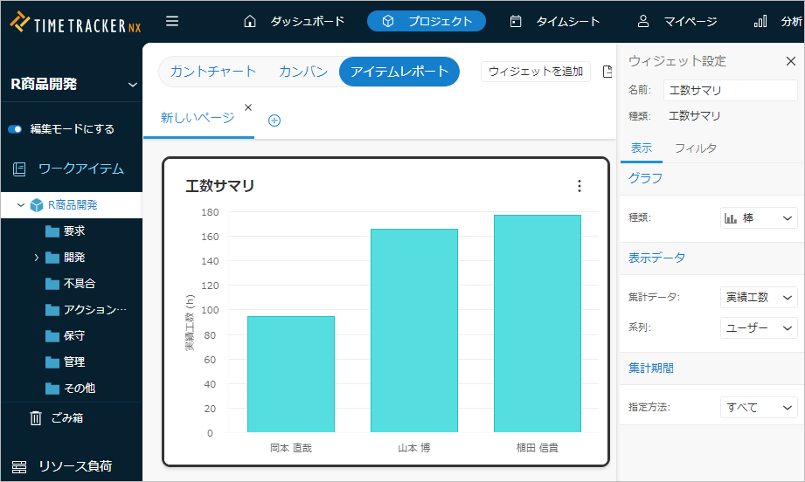Close the 新しいページ tab
805x482 pixels.
pyautogui.click(x=247, y=107)
